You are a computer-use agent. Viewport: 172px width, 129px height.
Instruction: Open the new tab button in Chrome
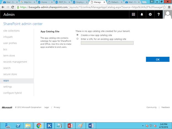tap(144, 2)
